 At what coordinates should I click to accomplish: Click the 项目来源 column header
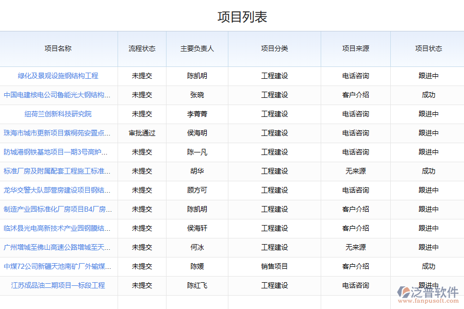click(x=355, y=48)
